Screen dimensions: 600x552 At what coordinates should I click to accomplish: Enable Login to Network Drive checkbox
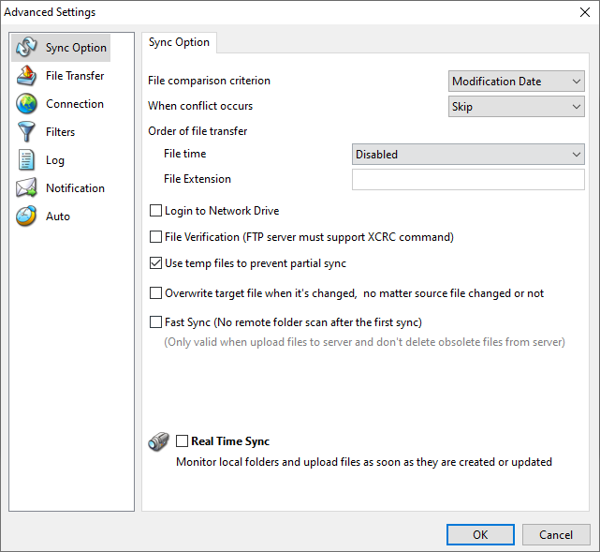pos(156,211)
